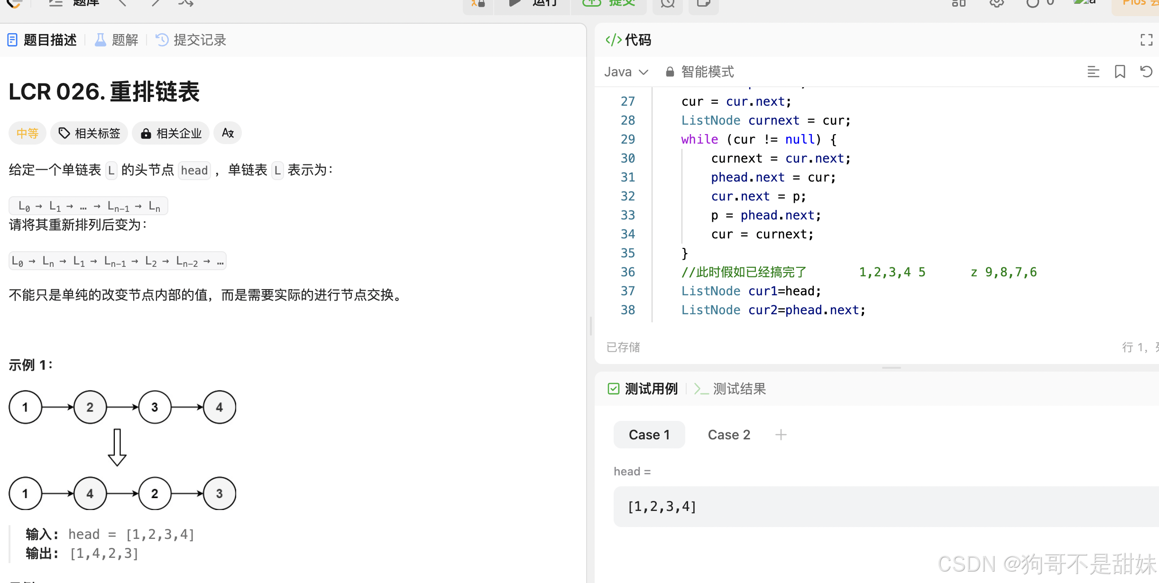This screenshot has width=1159, height=583.
Task: Switch to the 测试结果 test result tab
Action: 730,389
